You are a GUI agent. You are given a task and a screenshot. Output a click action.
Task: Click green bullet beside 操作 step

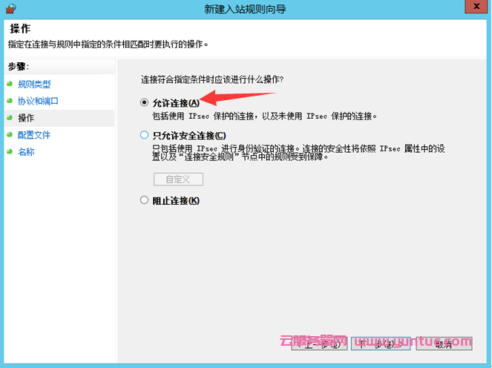pos(10,118)
